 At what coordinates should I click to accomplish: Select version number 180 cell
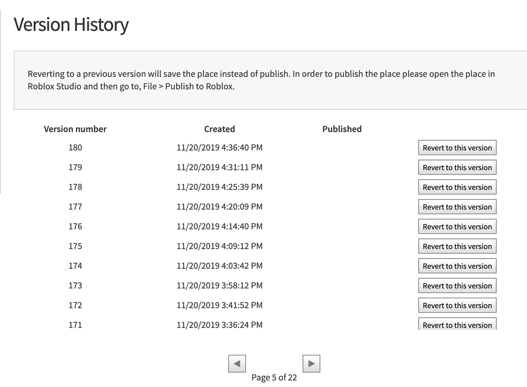[75, 148]
